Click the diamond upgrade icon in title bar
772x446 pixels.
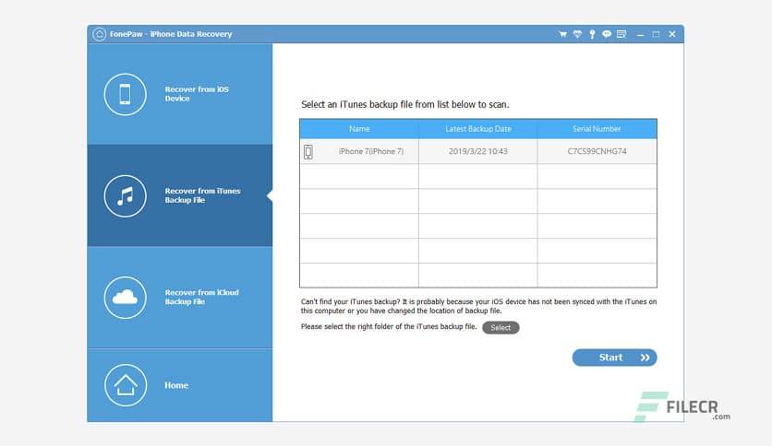[577, 34]
